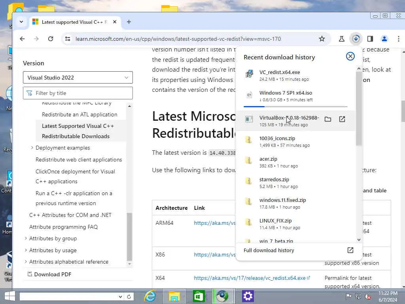This screenshot has width=405, height=304.
Task: Expand the Deployment examples tree node
Action: (32, 148)
